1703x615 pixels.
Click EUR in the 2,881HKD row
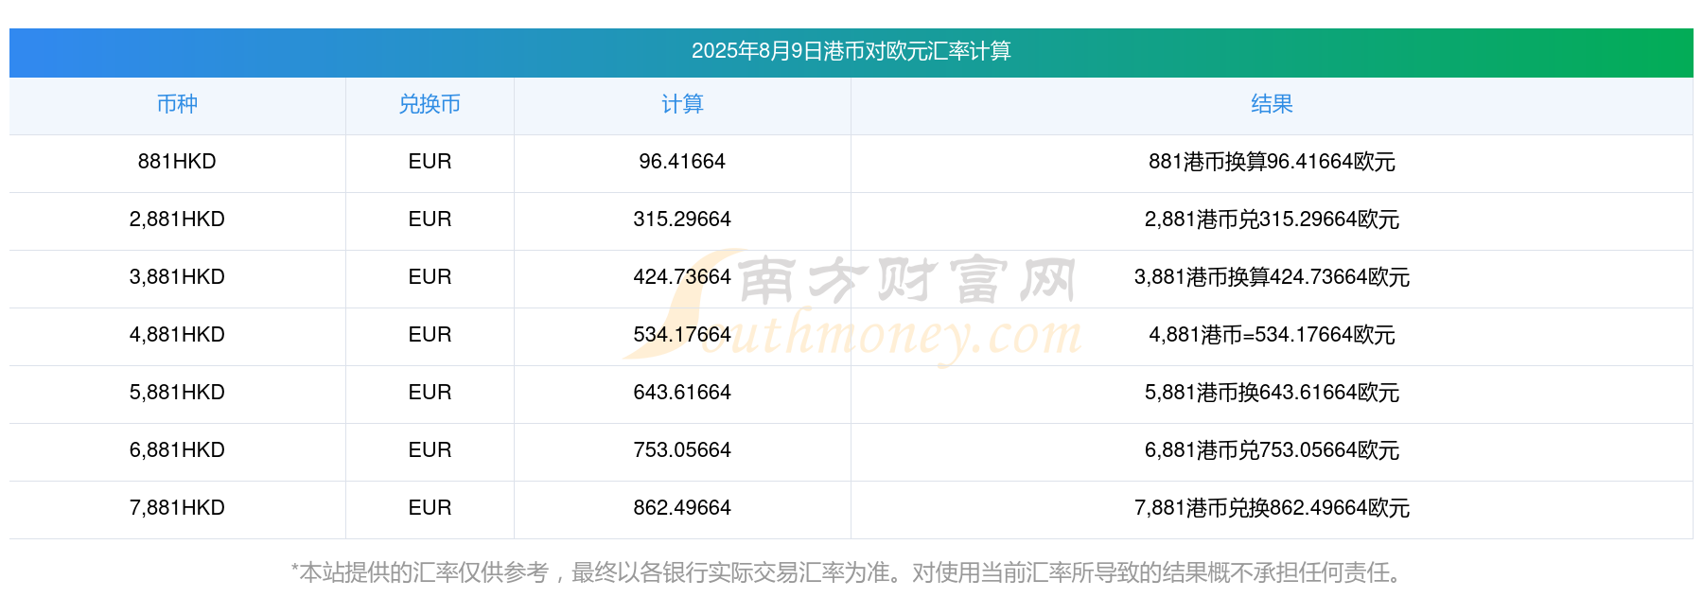[x=430, y=220]
